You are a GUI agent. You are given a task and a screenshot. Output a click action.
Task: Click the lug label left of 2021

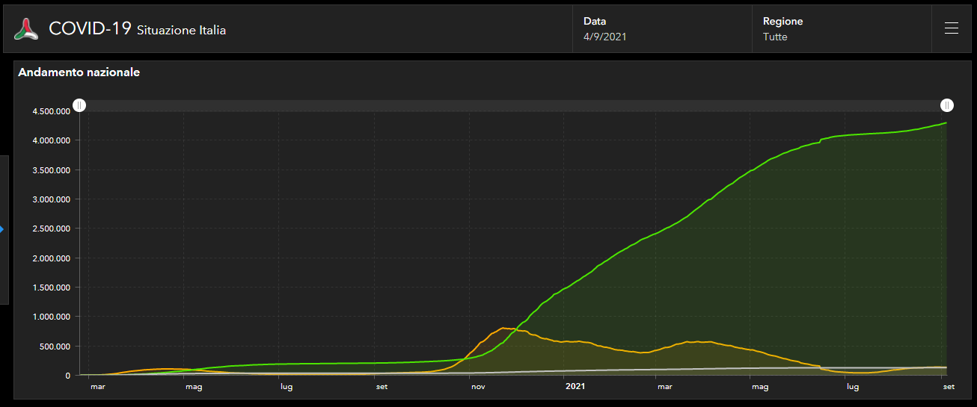point(287,387)
